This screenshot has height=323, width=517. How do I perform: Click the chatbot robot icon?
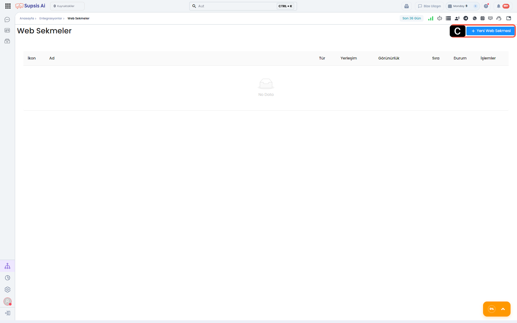point(439,18)
